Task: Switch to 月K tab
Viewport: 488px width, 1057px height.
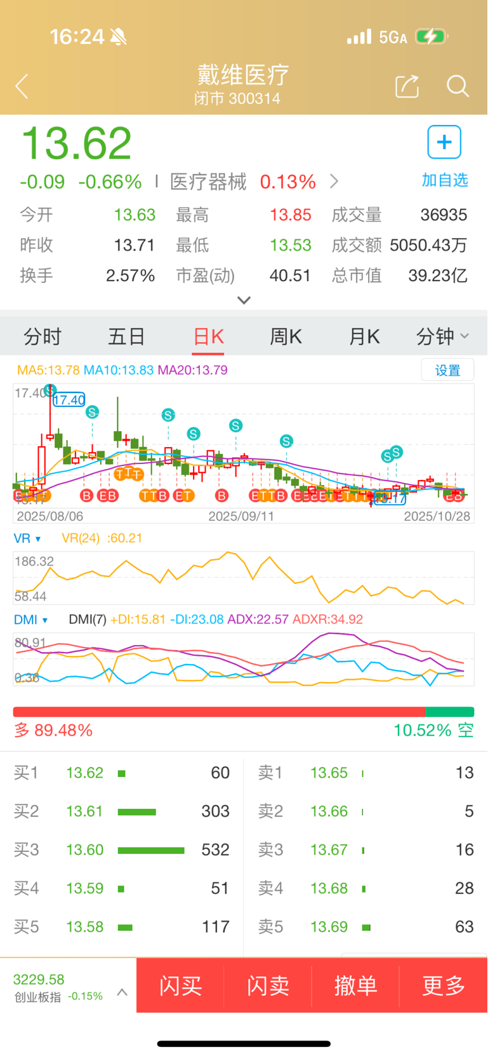Action: [x=364, y=336]
